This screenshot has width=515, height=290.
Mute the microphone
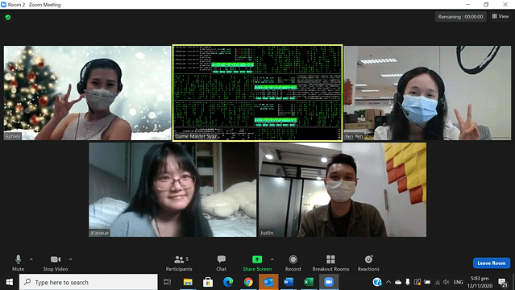click(x=18, y=263)
